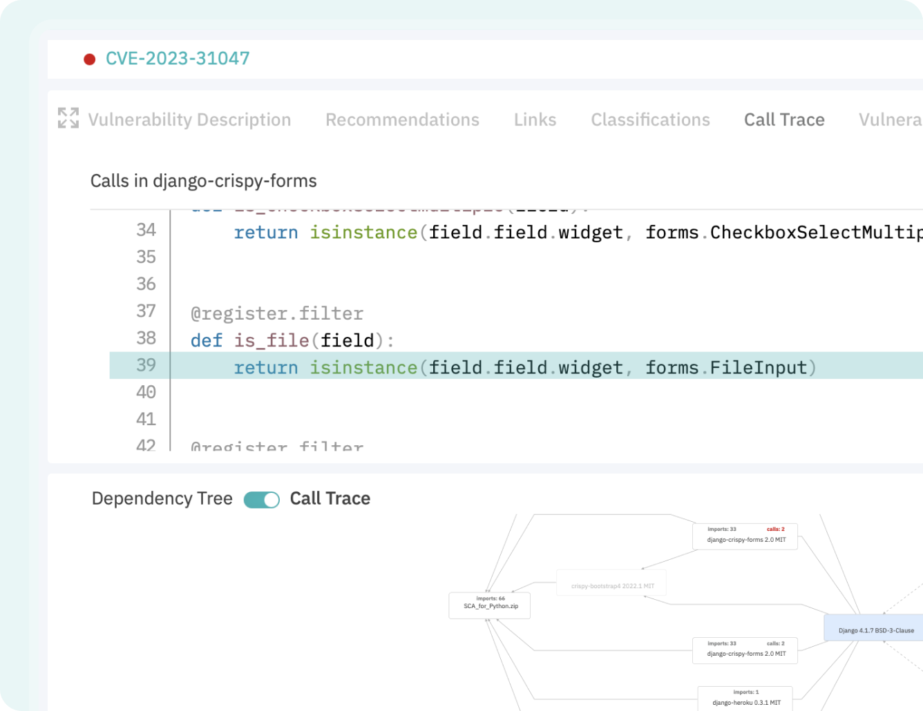Click the Dependency Tree label

pos(162,498)
